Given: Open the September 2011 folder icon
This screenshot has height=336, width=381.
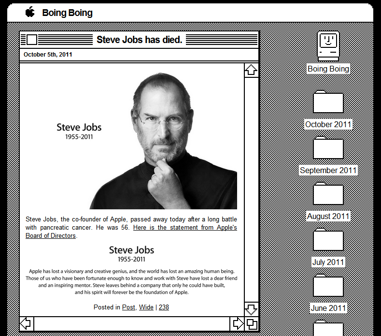Looking at the screenshot, I should point(328,147).
